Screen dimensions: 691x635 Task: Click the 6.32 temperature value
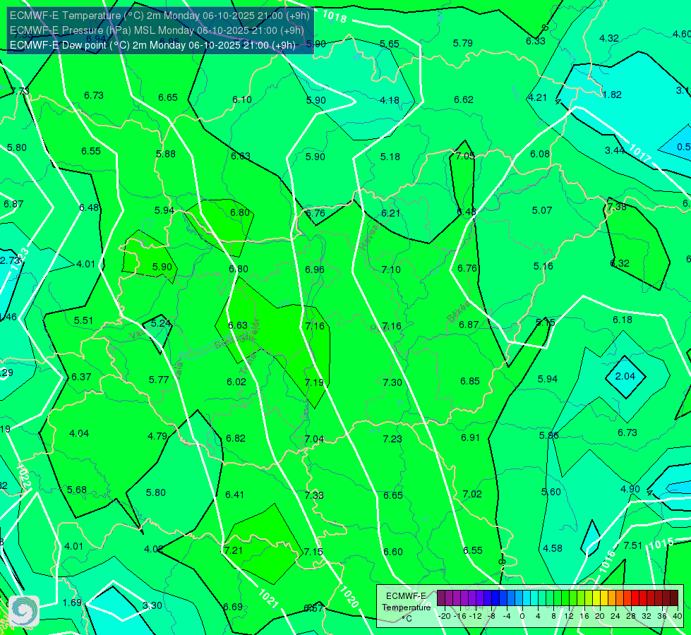click(620, 263)
